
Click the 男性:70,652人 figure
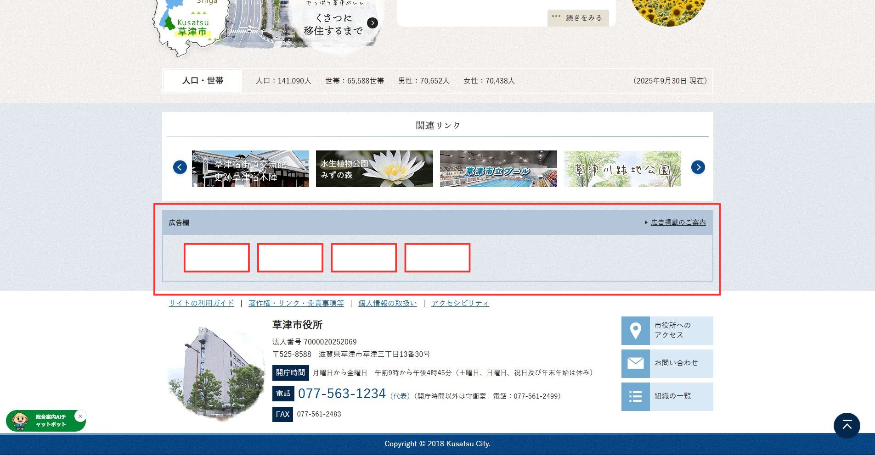click(x=423, y=81)
